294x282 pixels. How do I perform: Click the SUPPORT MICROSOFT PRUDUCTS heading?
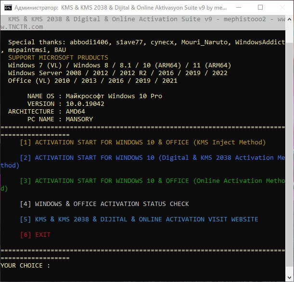58,58
